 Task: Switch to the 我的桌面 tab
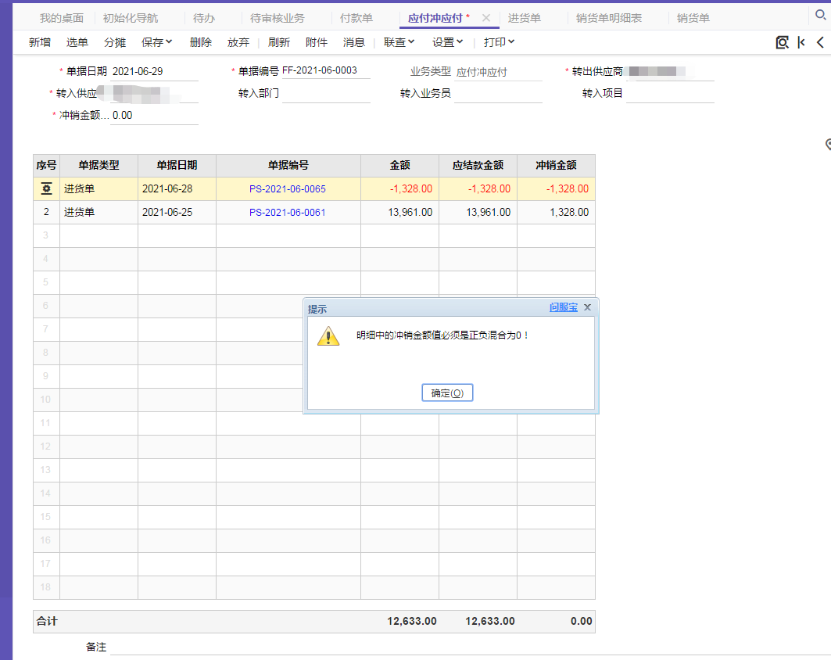(62, 18)
